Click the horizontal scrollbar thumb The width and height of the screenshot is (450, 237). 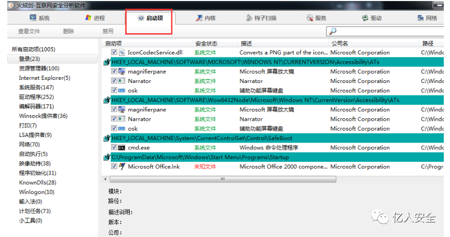tap(223, 179)
